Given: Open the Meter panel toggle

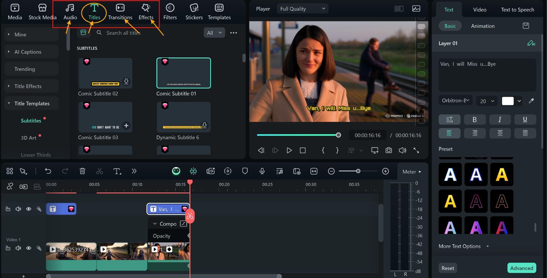Looking at the screenshot, I should coord(412,172).
